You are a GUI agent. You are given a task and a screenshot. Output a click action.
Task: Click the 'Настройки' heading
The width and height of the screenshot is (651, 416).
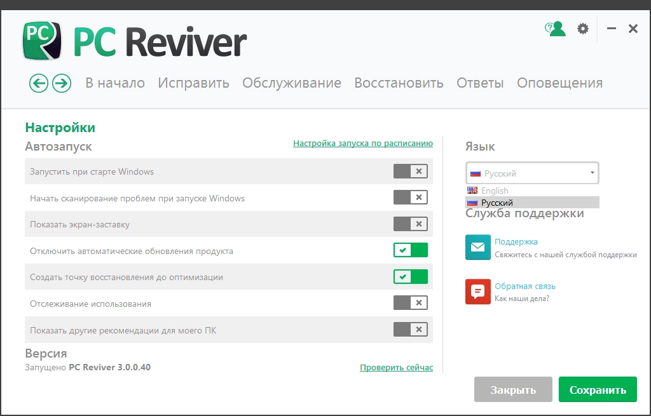coord(60,128)
